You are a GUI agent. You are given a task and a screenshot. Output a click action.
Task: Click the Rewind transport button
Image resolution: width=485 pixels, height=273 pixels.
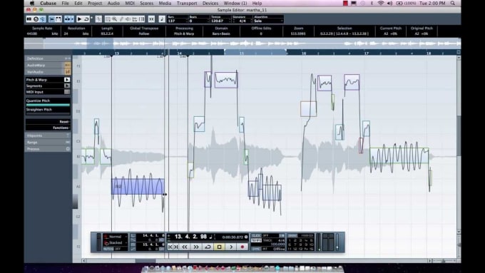point(185,247)
